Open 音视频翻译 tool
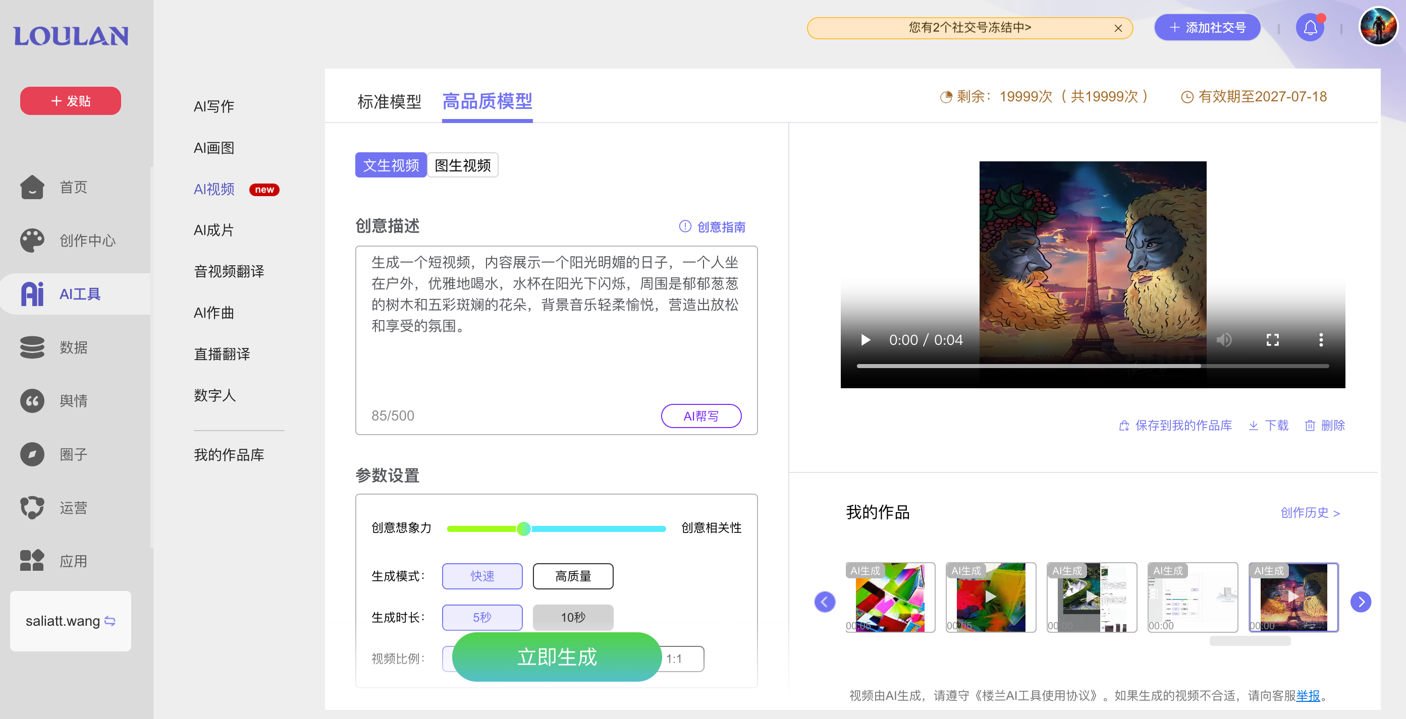1406x719 pixels. pyautogui.click(x=229, y=271)
